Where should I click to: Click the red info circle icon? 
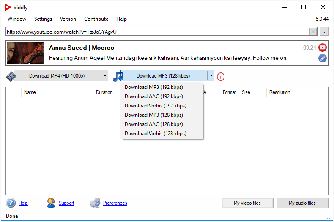pos(221,77)
